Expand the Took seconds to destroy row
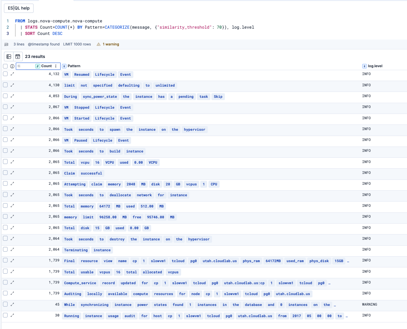 (x=12, y=238)
